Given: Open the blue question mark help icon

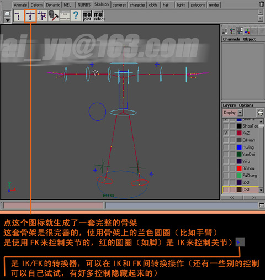Looking at the screenshot, I should (x=76, y=15).
